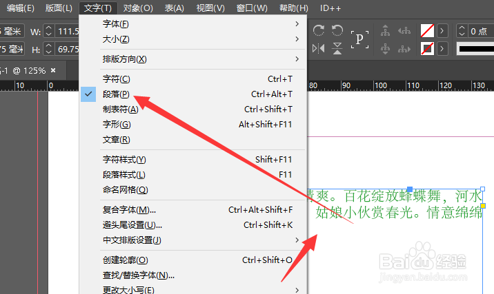Open the stroke style line preview dropdown

(x=475, y=49)
